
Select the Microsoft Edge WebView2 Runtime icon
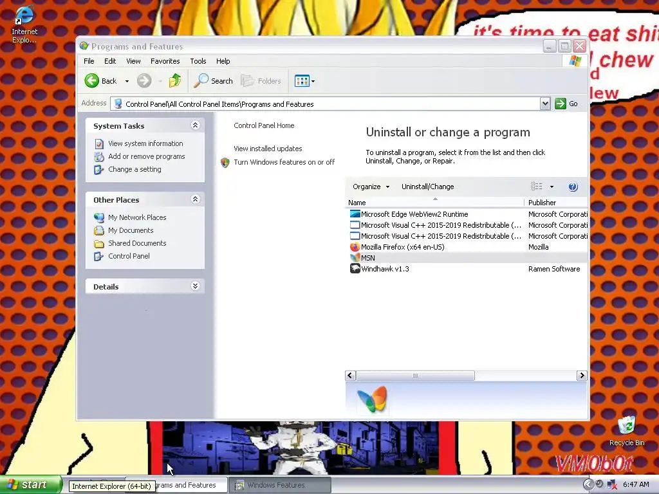coord(355,214)
